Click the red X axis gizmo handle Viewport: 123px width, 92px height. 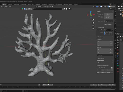click(x=94, y=15)
